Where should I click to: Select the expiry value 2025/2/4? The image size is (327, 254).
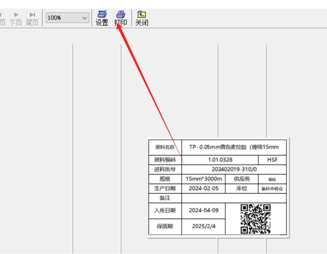(x=204, y=226)
